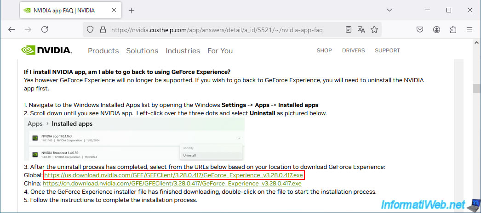Image resolution: width=481 pixels, height=213 pixels.
Task: Click the Global GeForce Experience download URL
Action: [174, 176]
